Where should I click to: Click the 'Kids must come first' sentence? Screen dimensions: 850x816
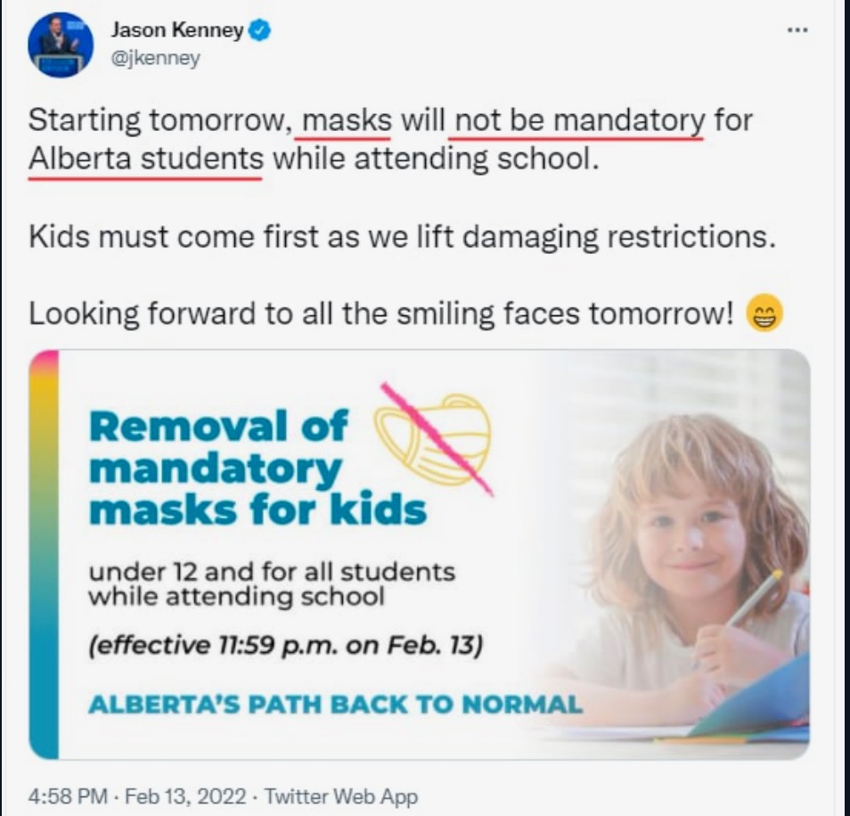pyautogui.click(x=402, y=237)
